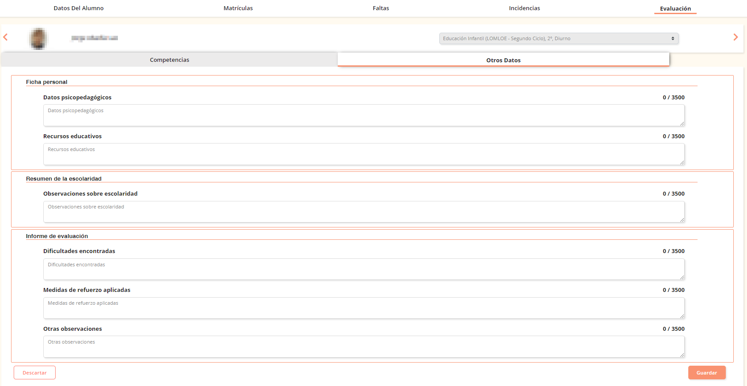
Task: Click the Otras observaciones field label
Action: (x=72, y=329)
